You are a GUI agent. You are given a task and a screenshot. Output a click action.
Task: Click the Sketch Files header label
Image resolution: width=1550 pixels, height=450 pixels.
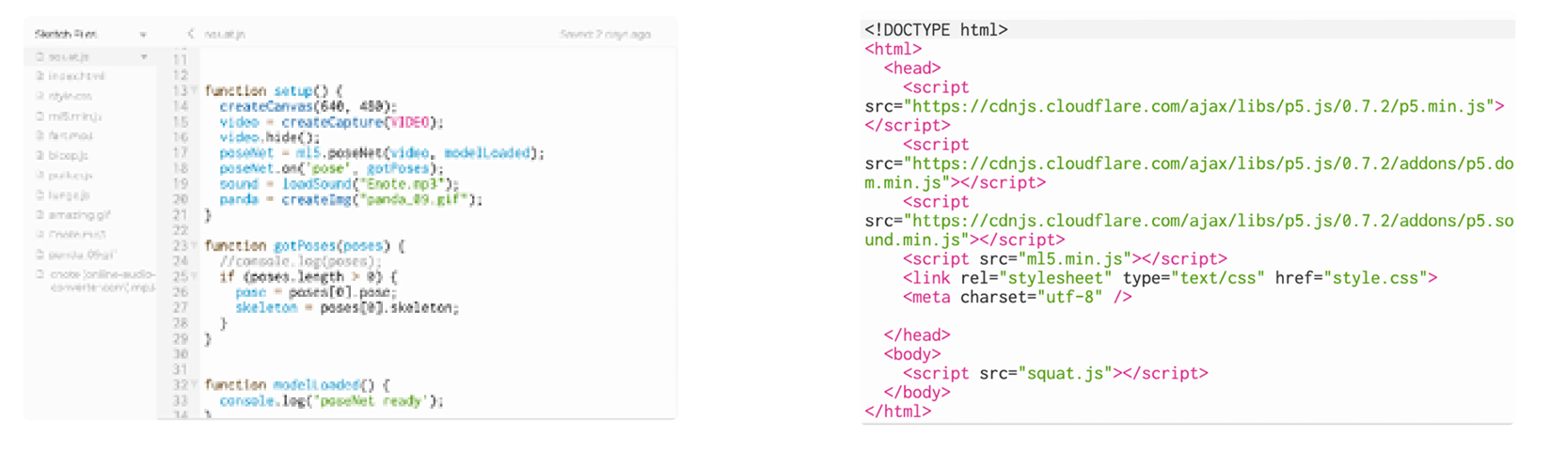pyautogui.click(x=66, y=35)
